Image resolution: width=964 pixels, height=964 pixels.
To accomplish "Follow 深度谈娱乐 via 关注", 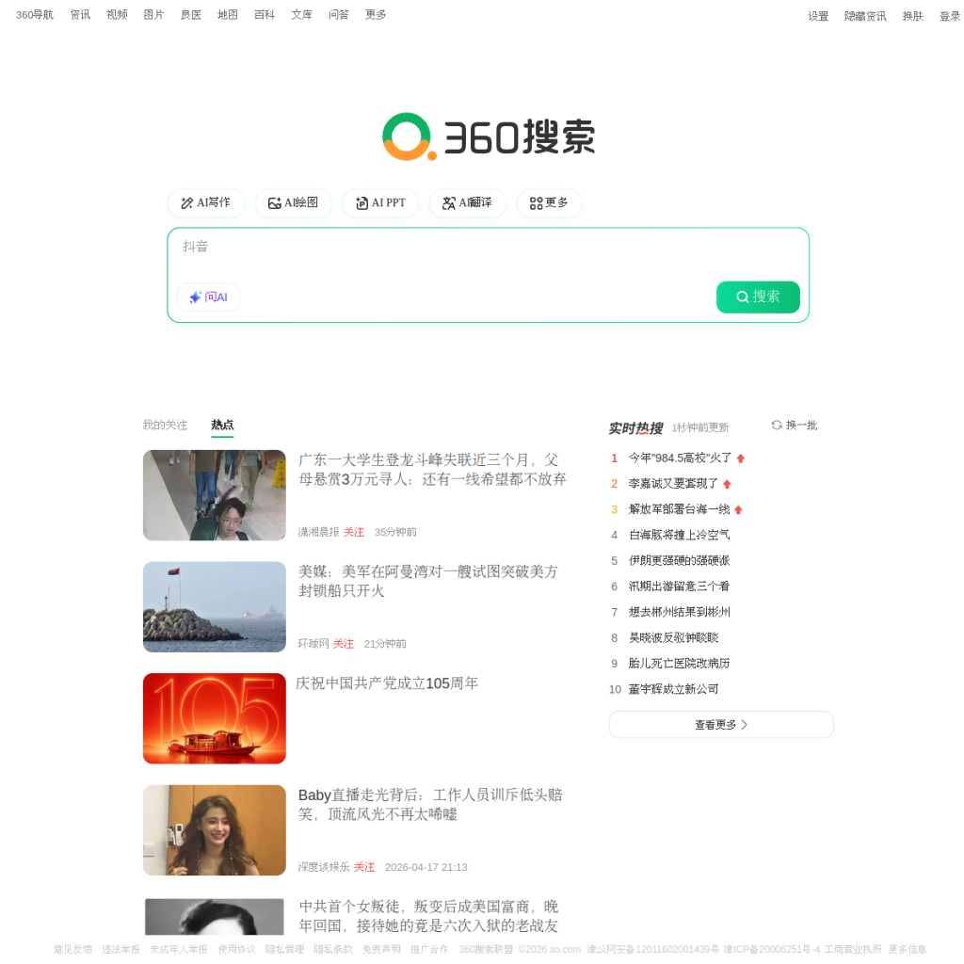I will point(364,867).
